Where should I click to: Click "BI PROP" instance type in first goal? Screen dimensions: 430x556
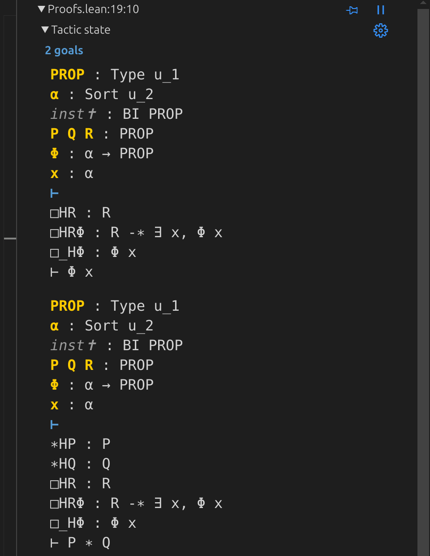[153, 114]
